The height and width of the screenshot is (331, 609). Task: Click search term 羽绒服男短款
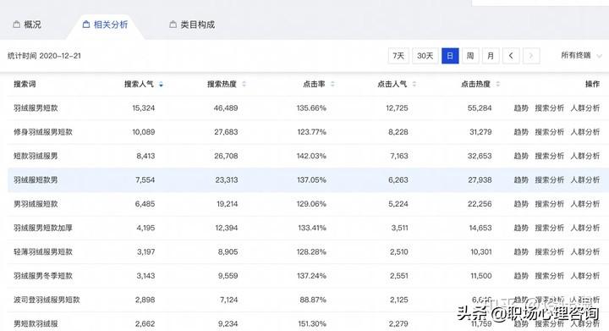click(x=36, y=108)
